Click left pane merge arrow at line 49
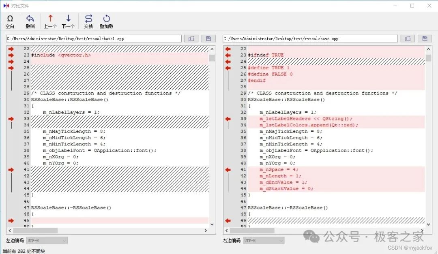438x254 pixels. coord(11,220)
